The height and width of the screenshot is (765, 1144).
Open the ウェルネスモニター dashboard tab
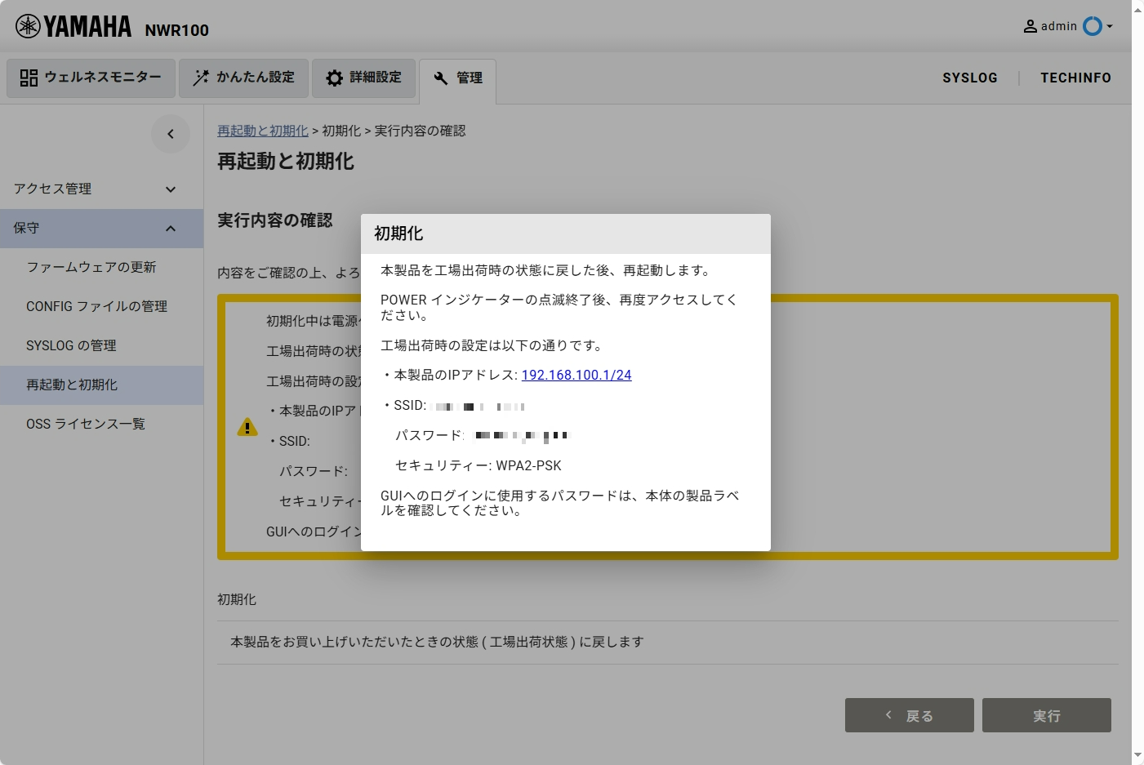pyautogui.click(x=91, y=78)
